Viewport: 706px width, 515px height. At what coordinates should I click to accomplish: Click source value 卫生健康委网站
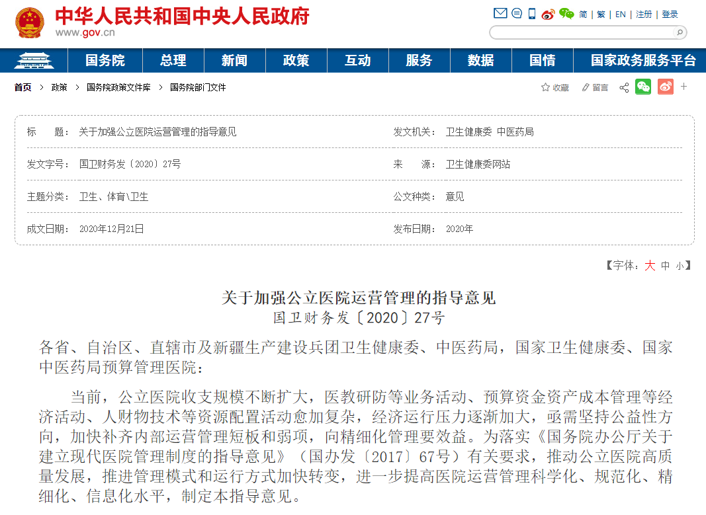pyautogui.click(x=478, y=164)
